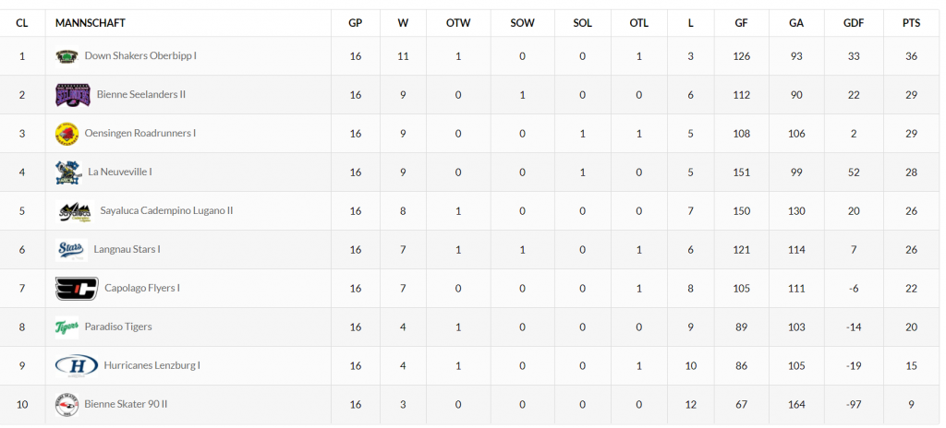Sort table by PTS column header
Viewport: 946px width, 428px height.
point(911,23)
